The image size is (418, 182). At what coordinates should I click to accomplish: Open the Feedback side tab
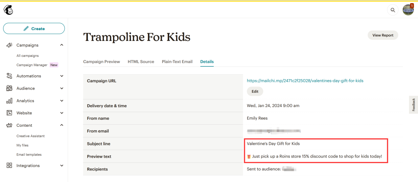click(413, 105)
